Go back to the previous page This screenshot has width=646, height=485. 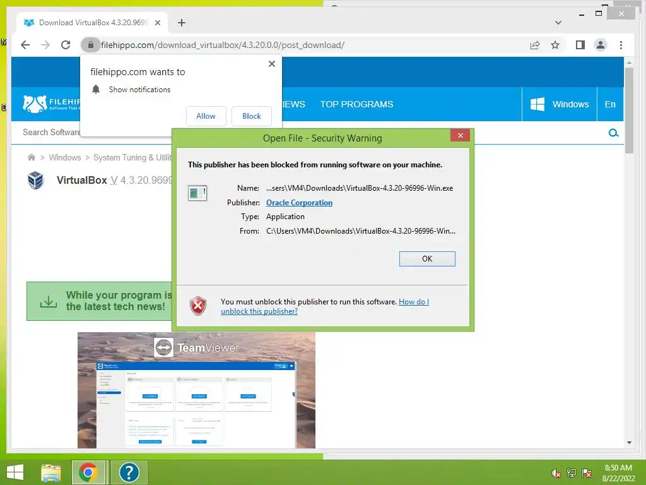tap(25, 45)
